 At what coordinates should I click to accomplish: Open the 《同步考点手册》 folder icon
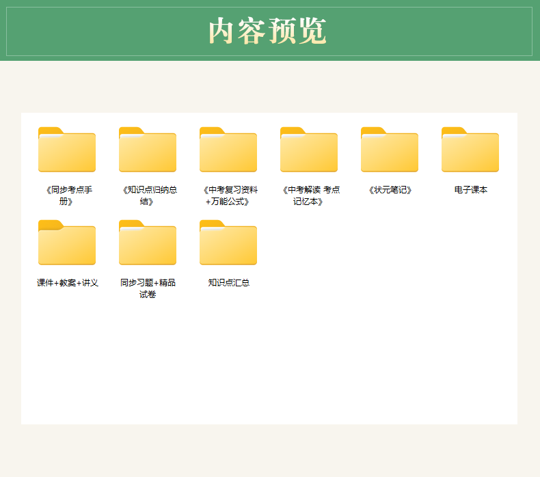[67, 150]
